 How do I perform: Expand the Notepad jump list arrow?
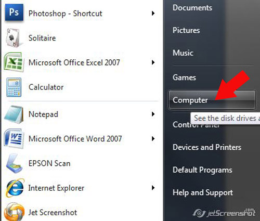coord(153,114)
